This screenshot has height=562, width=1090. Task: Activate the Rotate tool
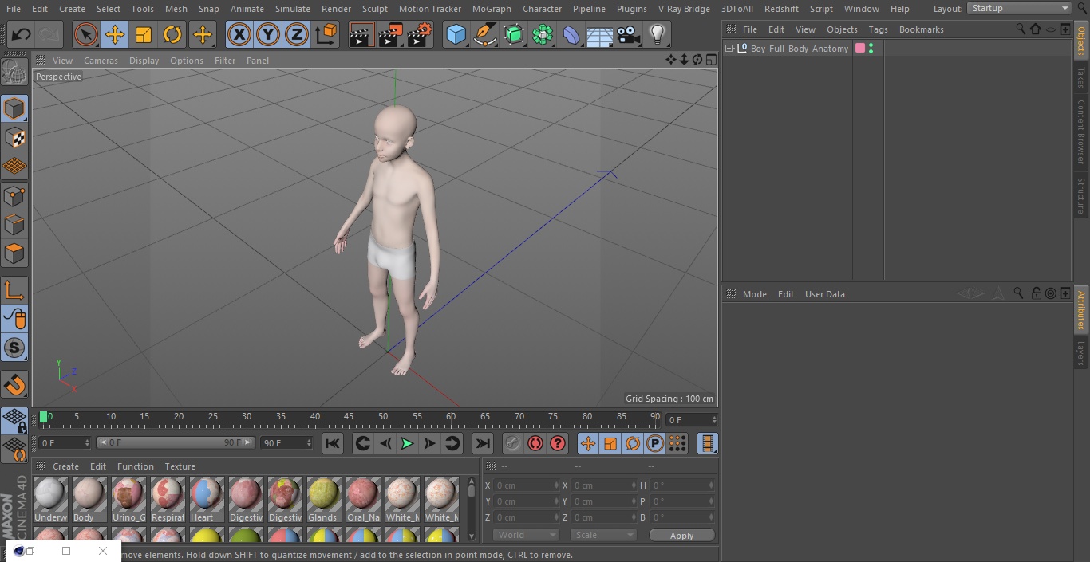(x=172, y=35)
